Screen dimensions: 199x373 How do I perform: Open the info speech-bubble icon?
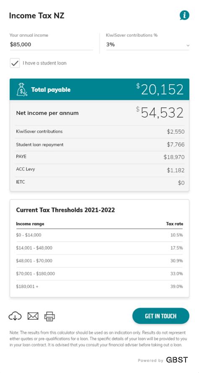coord(184,15)
